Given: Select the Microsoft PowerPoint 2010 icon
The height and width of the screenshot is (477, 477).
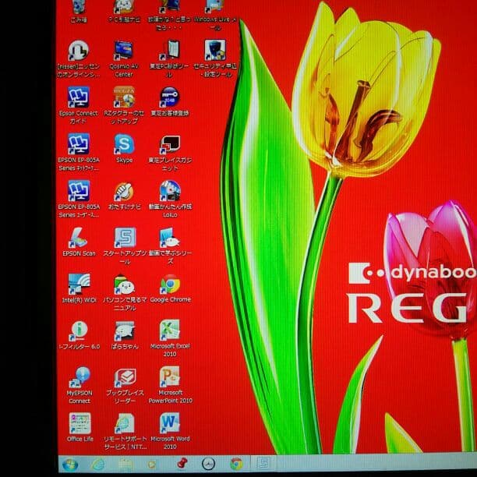Looking at the screenshot, I should [170, 377].
